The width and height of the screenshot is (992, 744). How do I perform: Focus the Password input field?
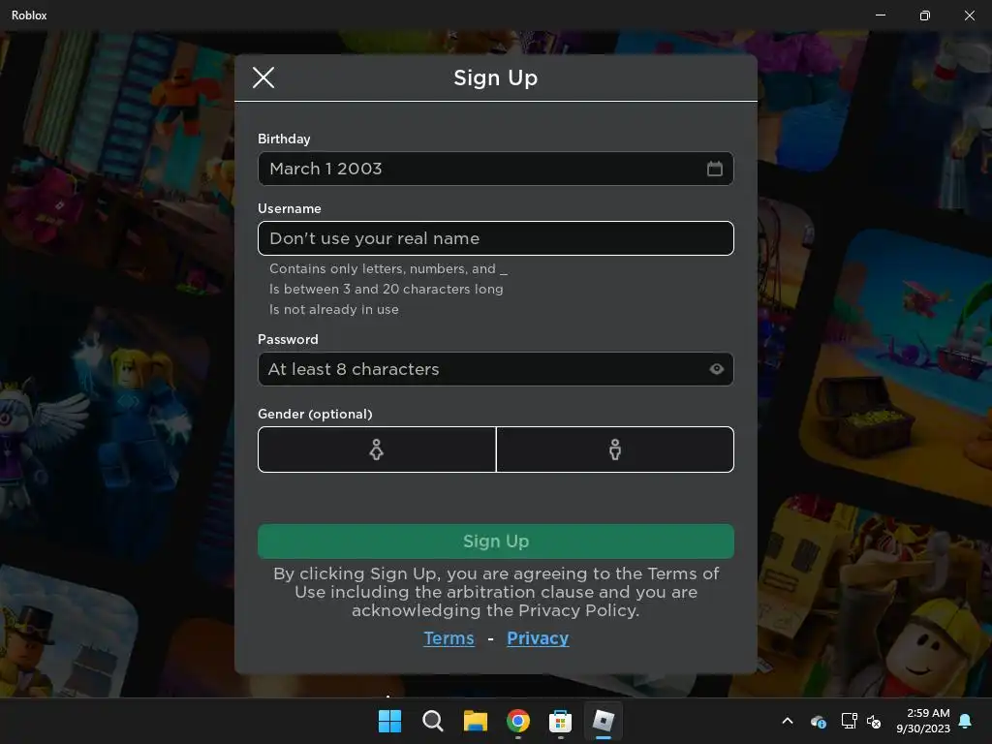click(495, 369)
